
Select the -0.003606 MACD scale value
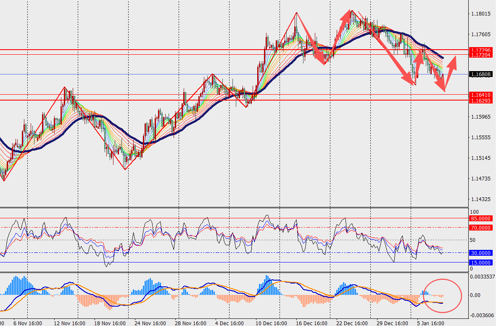coord(482,315)
